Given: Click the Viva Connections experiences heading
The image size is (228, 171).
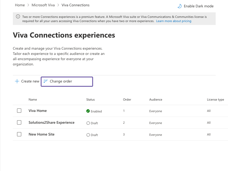Looking at the screenshot, I should 64,35.
